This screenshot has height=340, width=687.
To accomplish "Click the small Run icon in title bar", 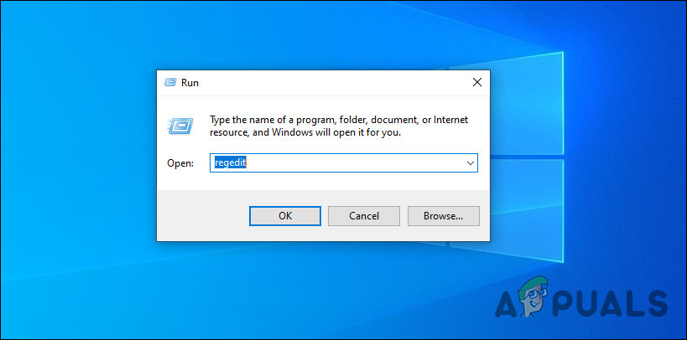I will [170, 83].
